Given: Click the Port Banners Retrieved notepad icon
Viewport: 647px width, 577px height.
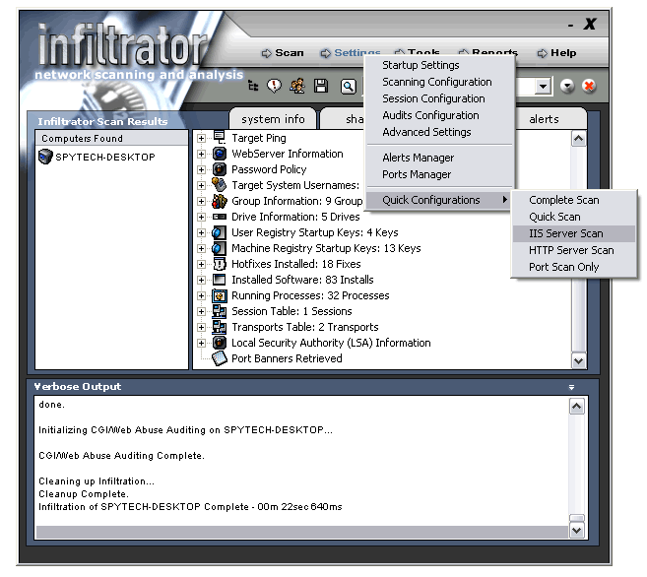Looking at the screenshot, I should 220,358.
